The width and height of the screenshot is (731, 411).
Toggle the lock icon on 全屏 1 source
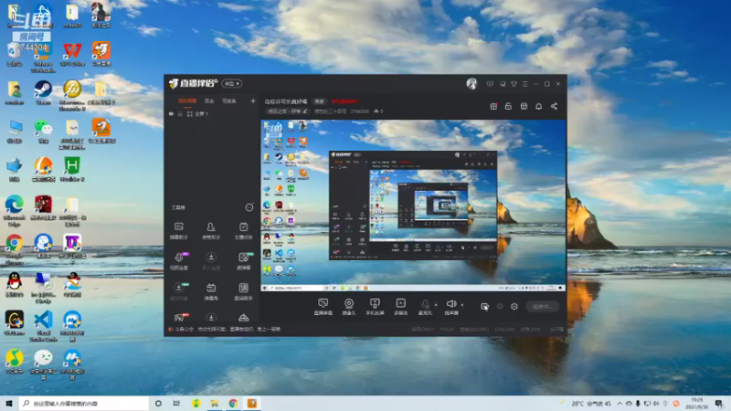click(x=180, y=113)
